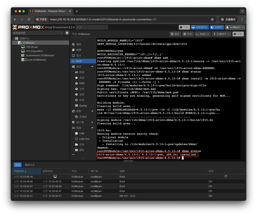Open the 搜索 item in node menu
Image resolution: width=257 pixels, height=215 pixels.
coord(79,44)
